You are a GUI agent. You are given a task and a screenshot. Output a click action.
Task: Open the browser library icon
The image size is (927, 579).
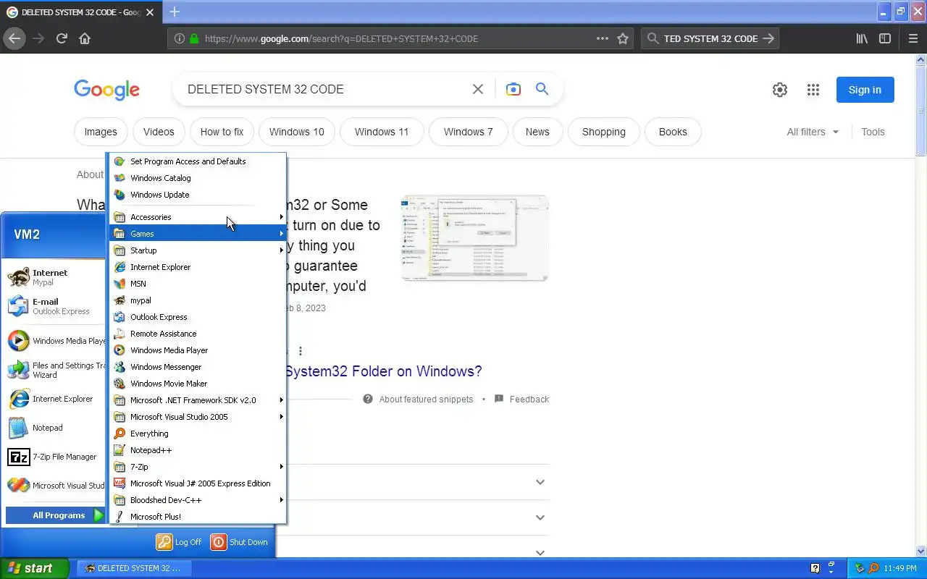click(x=862, y=38)
